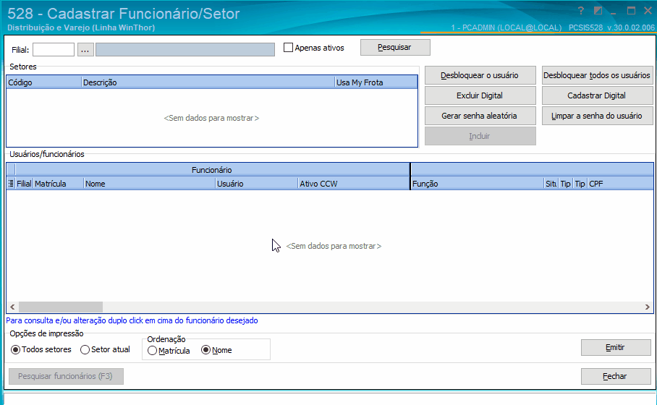
Task: Select the Setor atual radio option
Action: 85,350
